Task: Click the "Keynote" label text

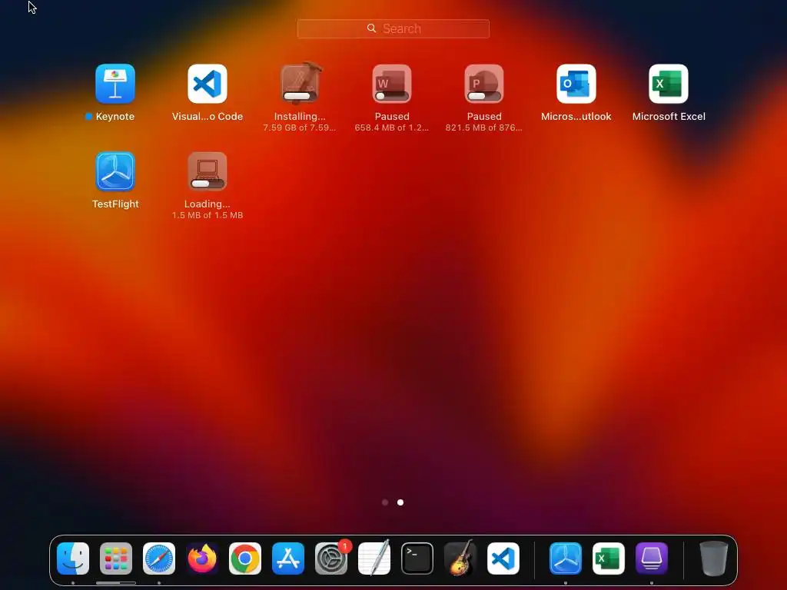Action: point(115,117)
